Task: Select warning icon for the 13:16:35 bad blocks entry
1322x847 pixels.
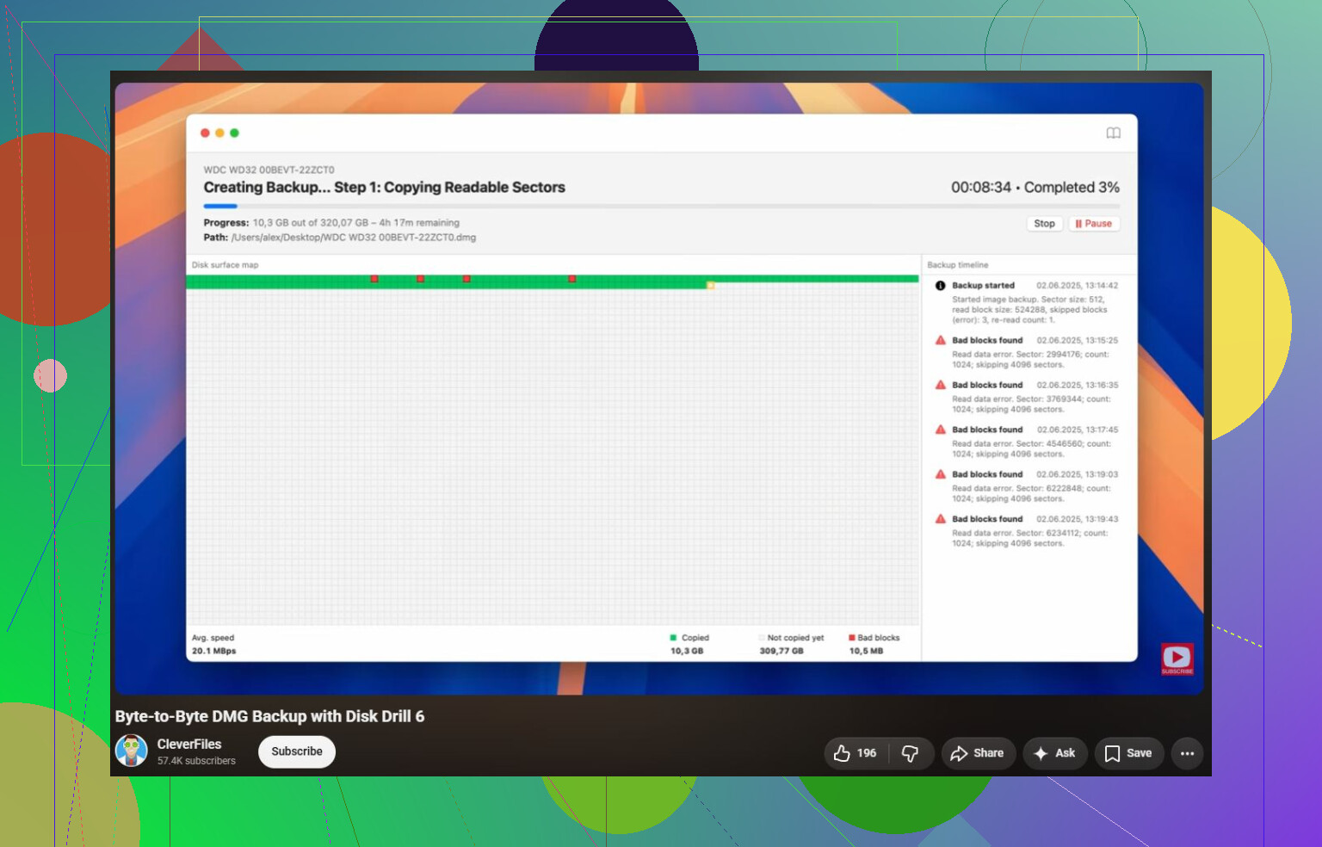Action: pyautogui.click(x=941, y=385)
